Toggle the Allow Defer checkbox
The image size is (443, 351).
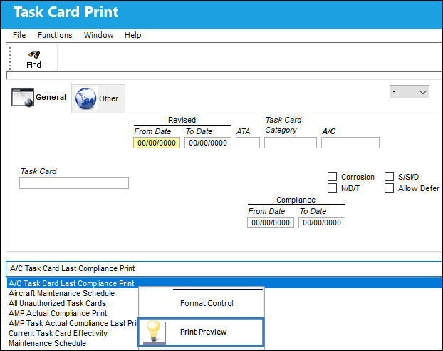[389, 188]
